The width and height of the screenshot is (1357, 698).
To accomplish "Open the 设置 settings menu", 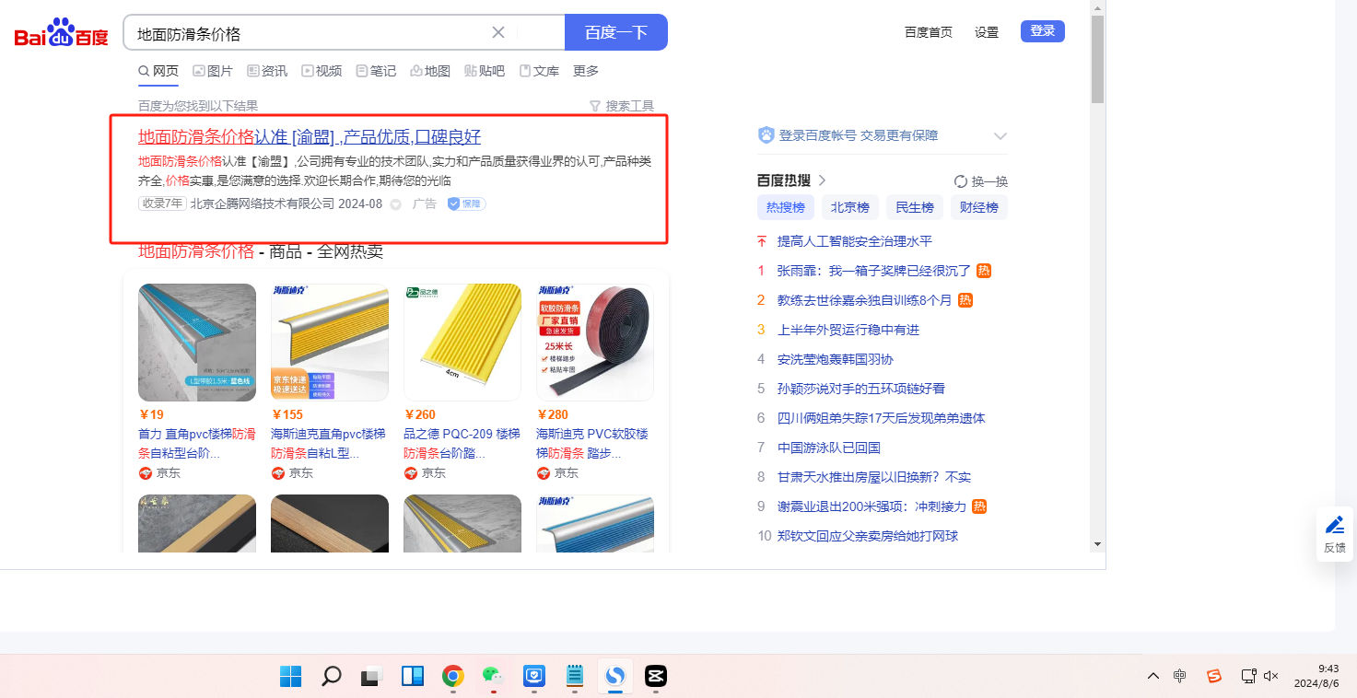I will [x=987, y=32].
